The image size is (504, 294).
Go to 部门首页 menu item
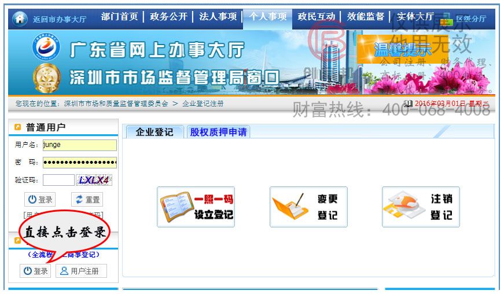pos(119,16)
